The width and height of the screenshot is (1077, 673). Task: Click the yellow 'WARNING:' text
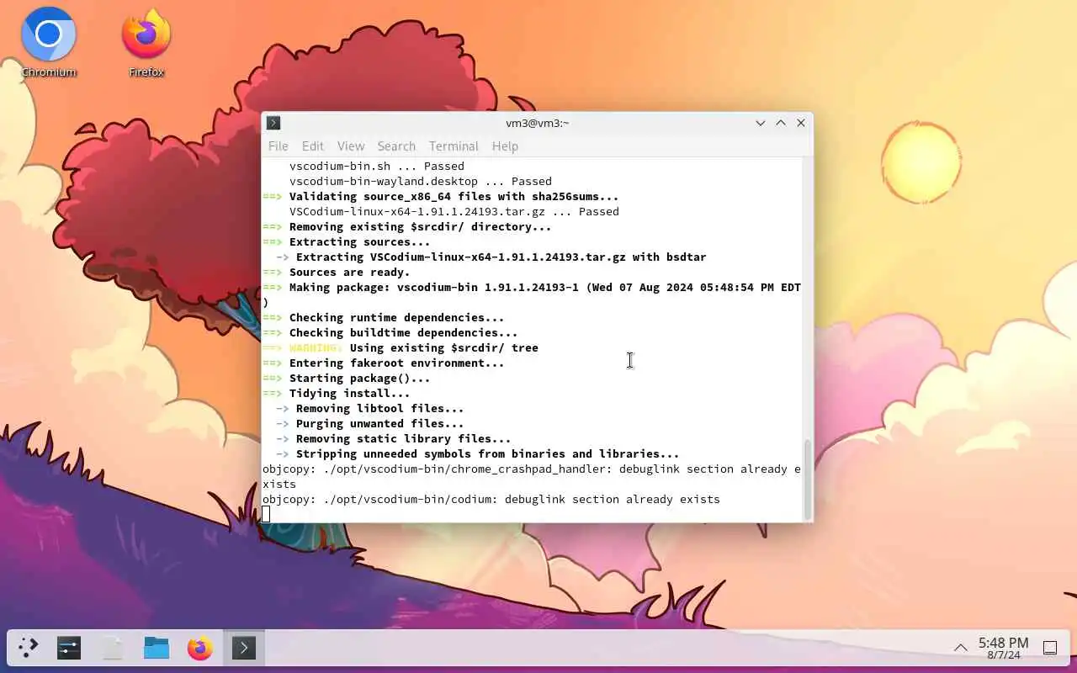(316, 348)
